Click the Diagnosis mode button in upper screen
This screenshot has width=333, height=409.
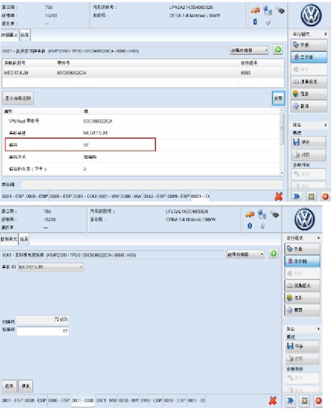pyautogui.click(x=309, y=45)
